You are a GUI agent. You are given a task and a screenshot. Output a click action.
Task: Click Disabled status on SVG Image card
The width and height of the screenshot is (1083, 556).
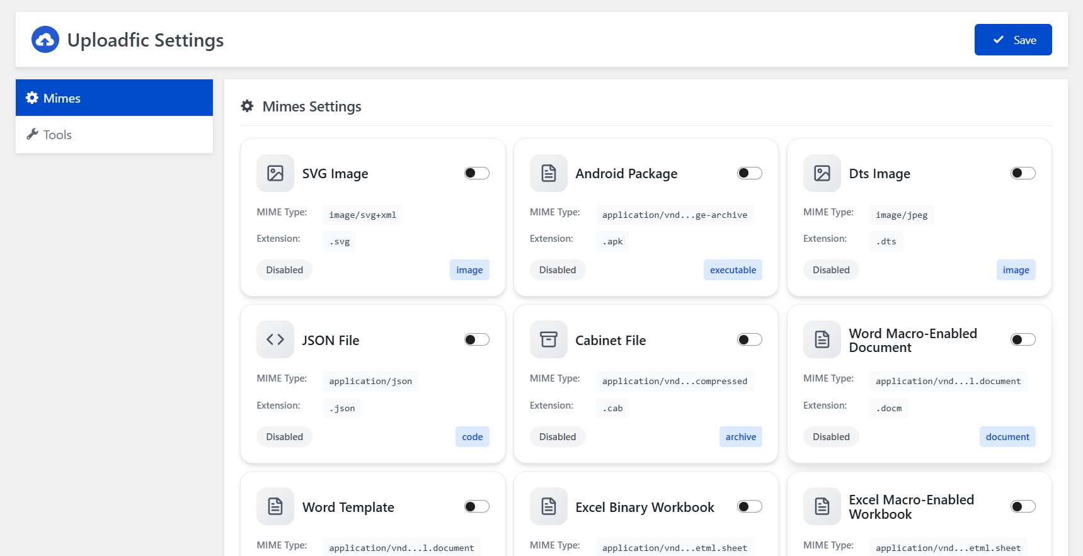(284, 270)
